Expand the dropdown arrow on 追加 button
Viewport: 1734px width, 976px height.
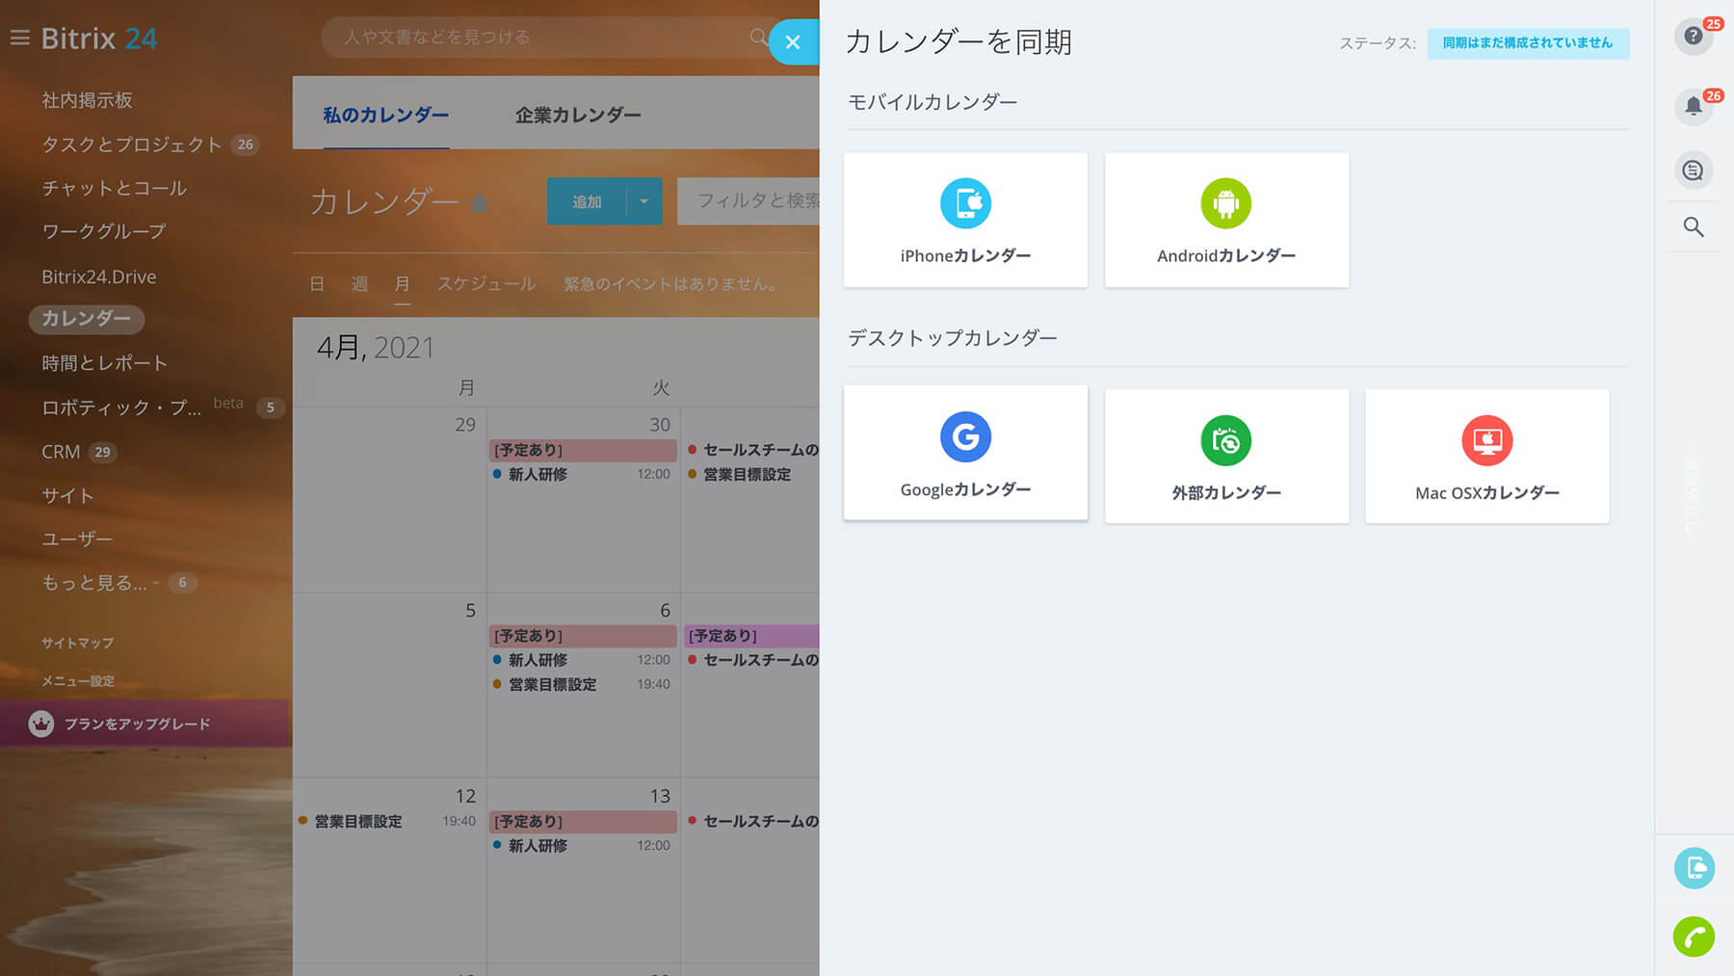point(644,201)
